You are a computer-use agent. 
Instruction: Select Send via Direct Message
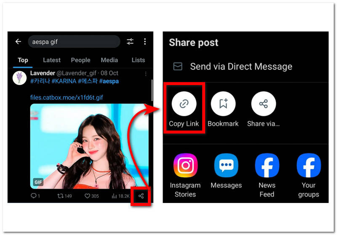241,67
